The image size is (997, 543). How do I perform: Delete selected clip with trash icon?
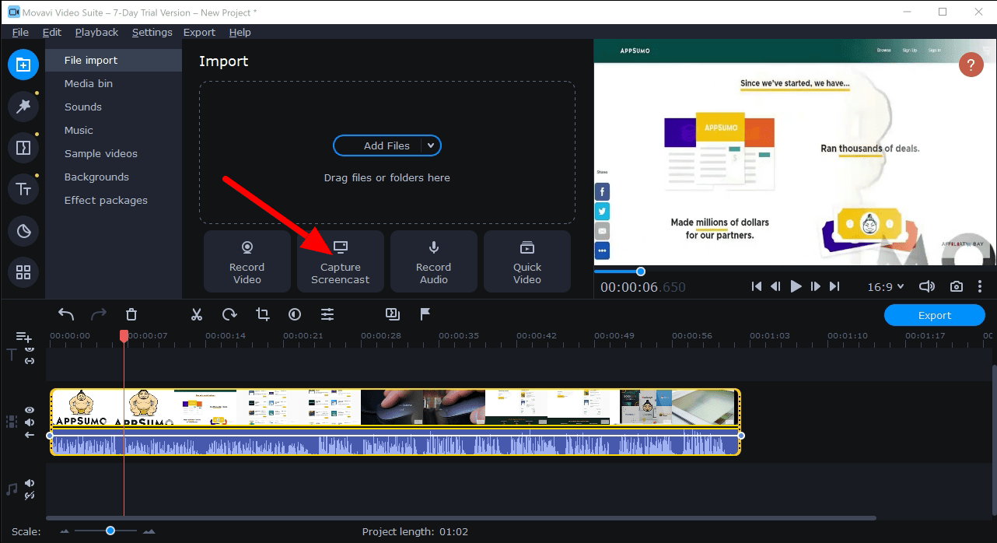point(131,314)
